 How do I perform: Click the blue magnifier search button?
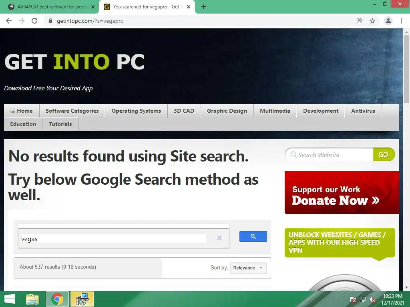click(253, 236)
